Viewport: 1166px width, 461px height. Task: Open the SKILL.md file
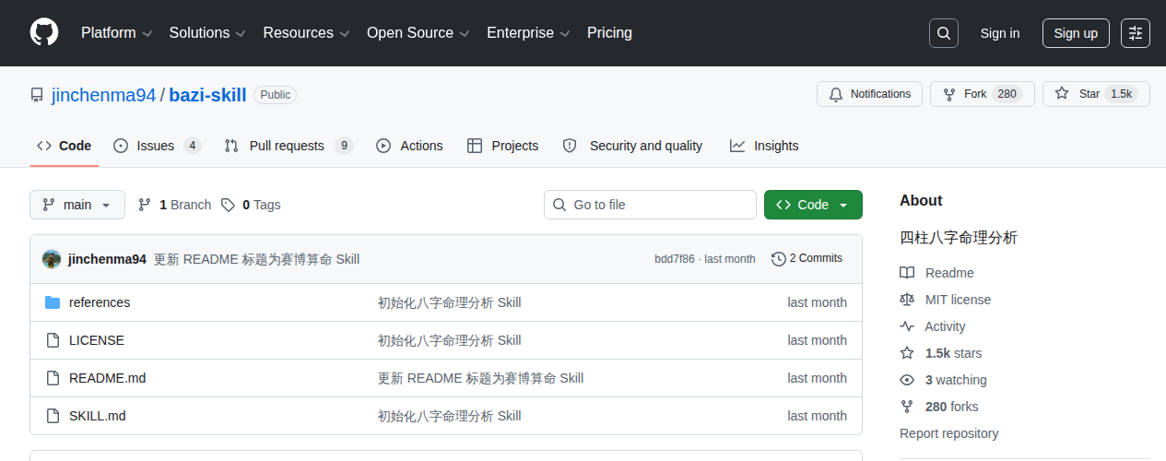[x=98, y=416]
